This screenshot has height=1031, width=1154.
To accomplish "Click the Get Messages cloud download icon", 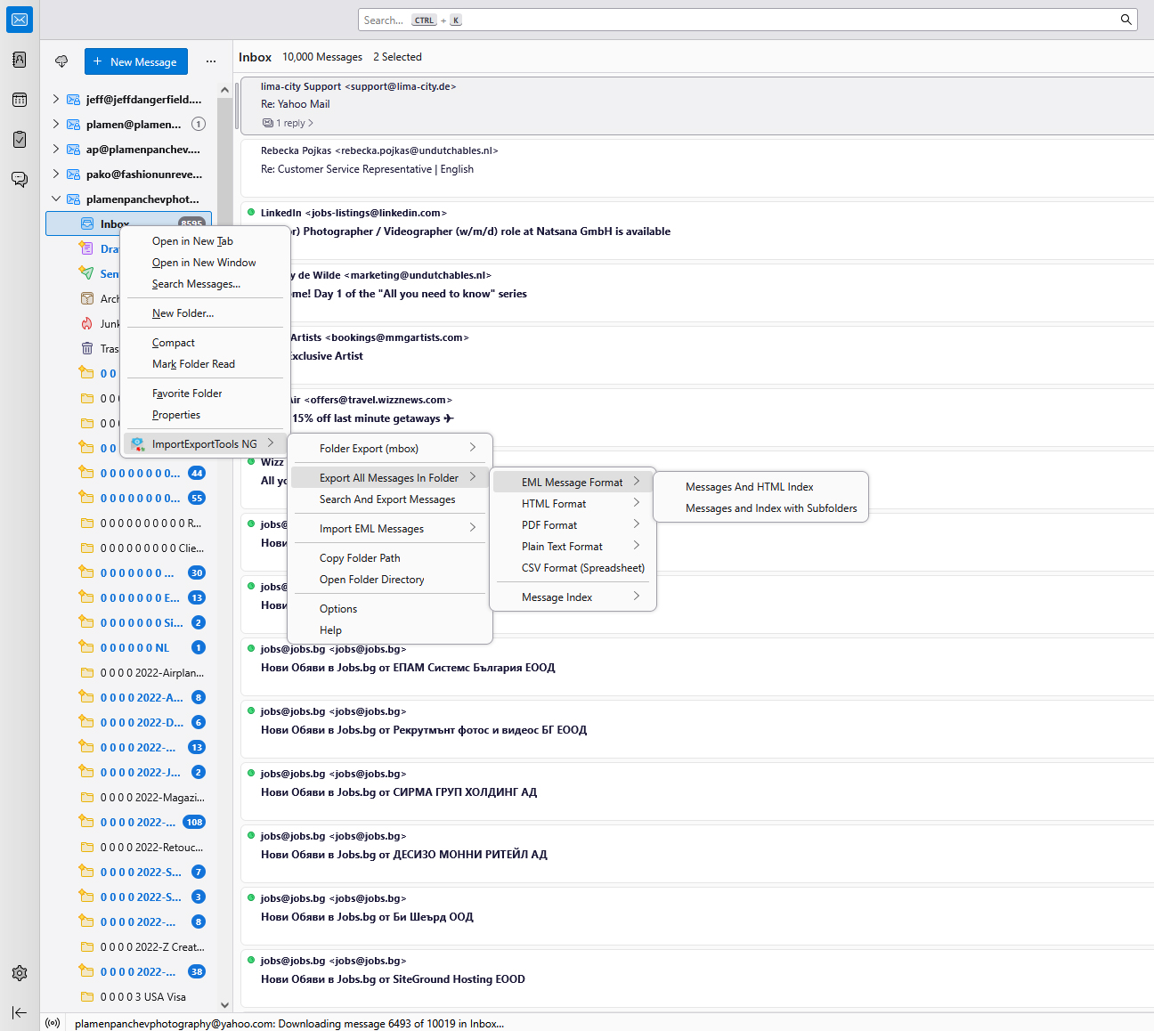I will (61, 61).
